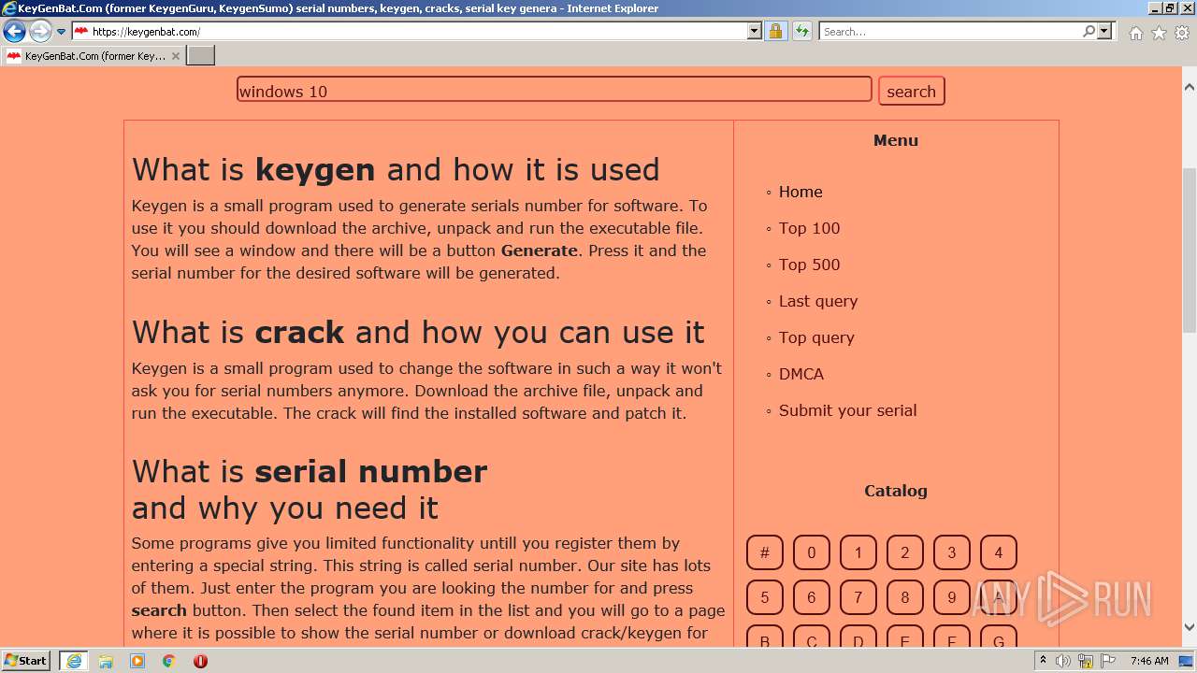Open the volume speaker tray icon

1063,661
